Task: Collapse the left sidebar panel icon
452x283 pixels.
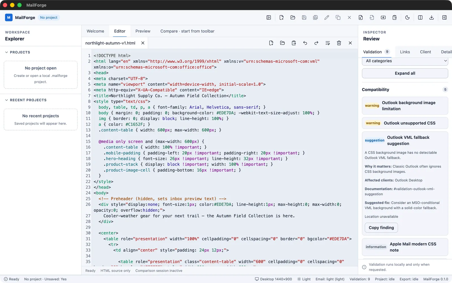Action: 269,18
